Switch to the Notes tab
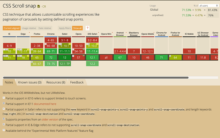Viewport: 220px width, 138px height. [9, 82]
